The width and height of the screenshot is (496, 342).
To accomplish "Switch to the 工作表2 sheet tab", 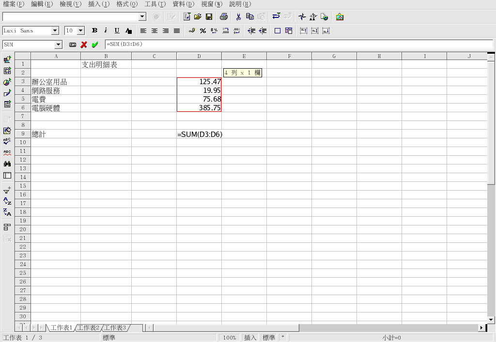I will pyautogui.click(x=88, y=327).
